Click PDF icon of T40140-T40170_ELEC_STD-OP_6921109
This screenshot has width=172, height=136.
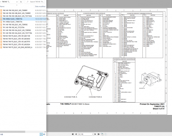(1, 36)
